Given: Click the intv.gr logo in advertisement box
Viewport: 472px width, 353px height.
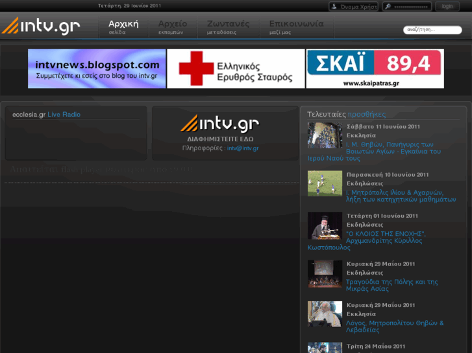Looking at the screenshot, I should tap(220, 124).
